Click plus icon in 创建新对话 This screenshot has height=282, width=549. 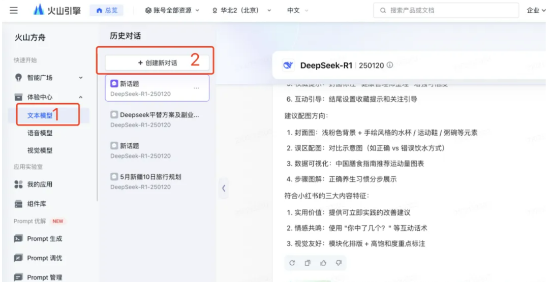click(140, 63)
